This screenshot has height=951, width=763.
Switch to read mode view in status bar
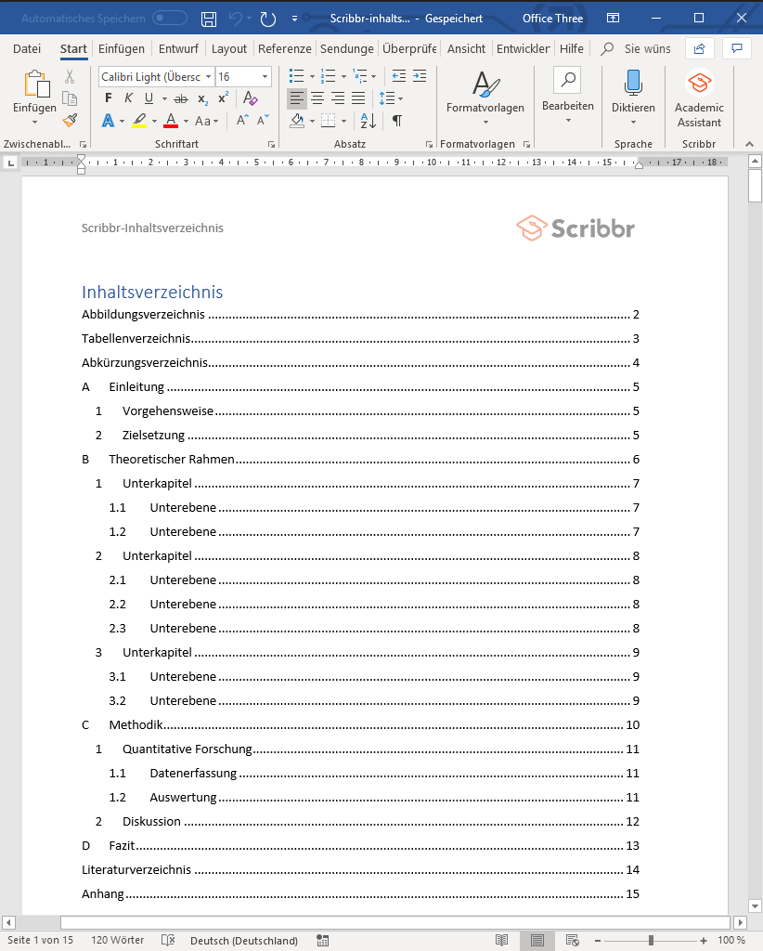tap(502, 940)
